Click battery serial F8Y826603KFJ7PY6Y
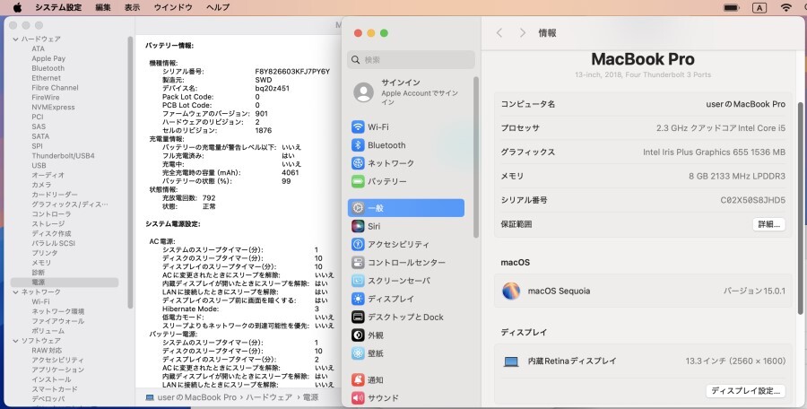Screen dimensions: 807x409 point(292,72)
